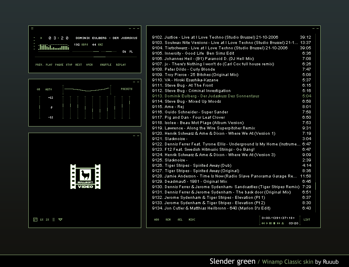Open video window dropdown arrow menu
Image resolution: width=349 pixels, height=267 pixels.
pyautogui.click(x=60, y=220)
